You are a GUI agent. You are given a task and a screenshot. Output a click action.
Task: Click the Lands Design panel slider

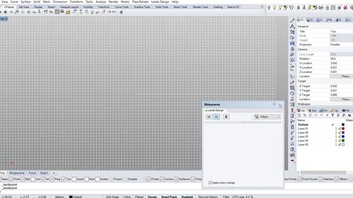point(243,122)
